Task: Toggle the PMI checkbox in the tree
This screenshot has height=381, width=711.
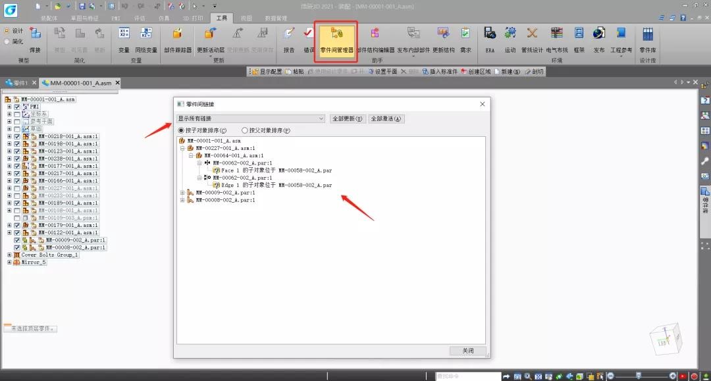Action: pyautogui.click(x=16, y=107)
